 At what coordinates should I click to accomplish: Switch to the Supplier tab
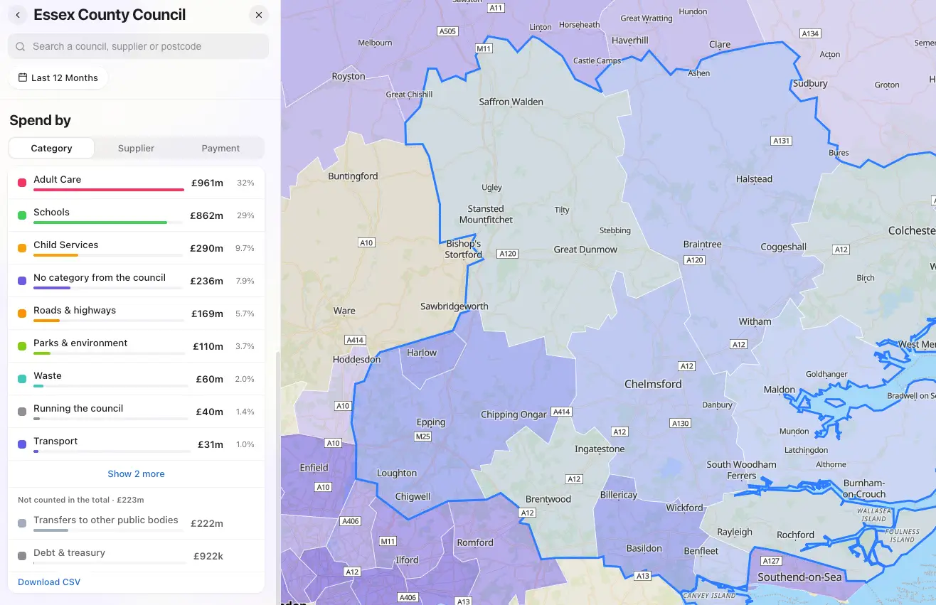coord(136,148)
